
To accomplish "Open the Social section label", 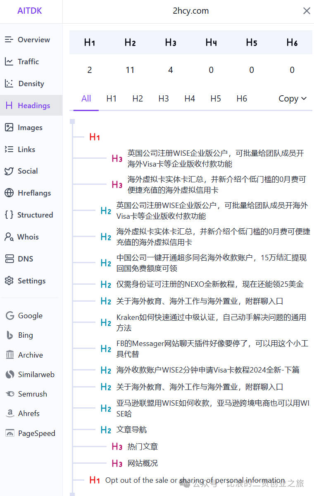I will coord(28,171).
